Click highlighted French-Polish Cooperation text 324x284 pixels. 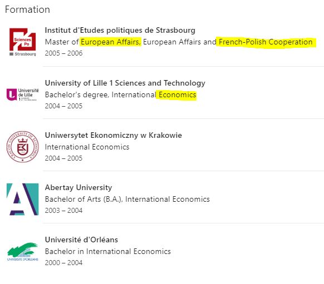pos(266,42)
